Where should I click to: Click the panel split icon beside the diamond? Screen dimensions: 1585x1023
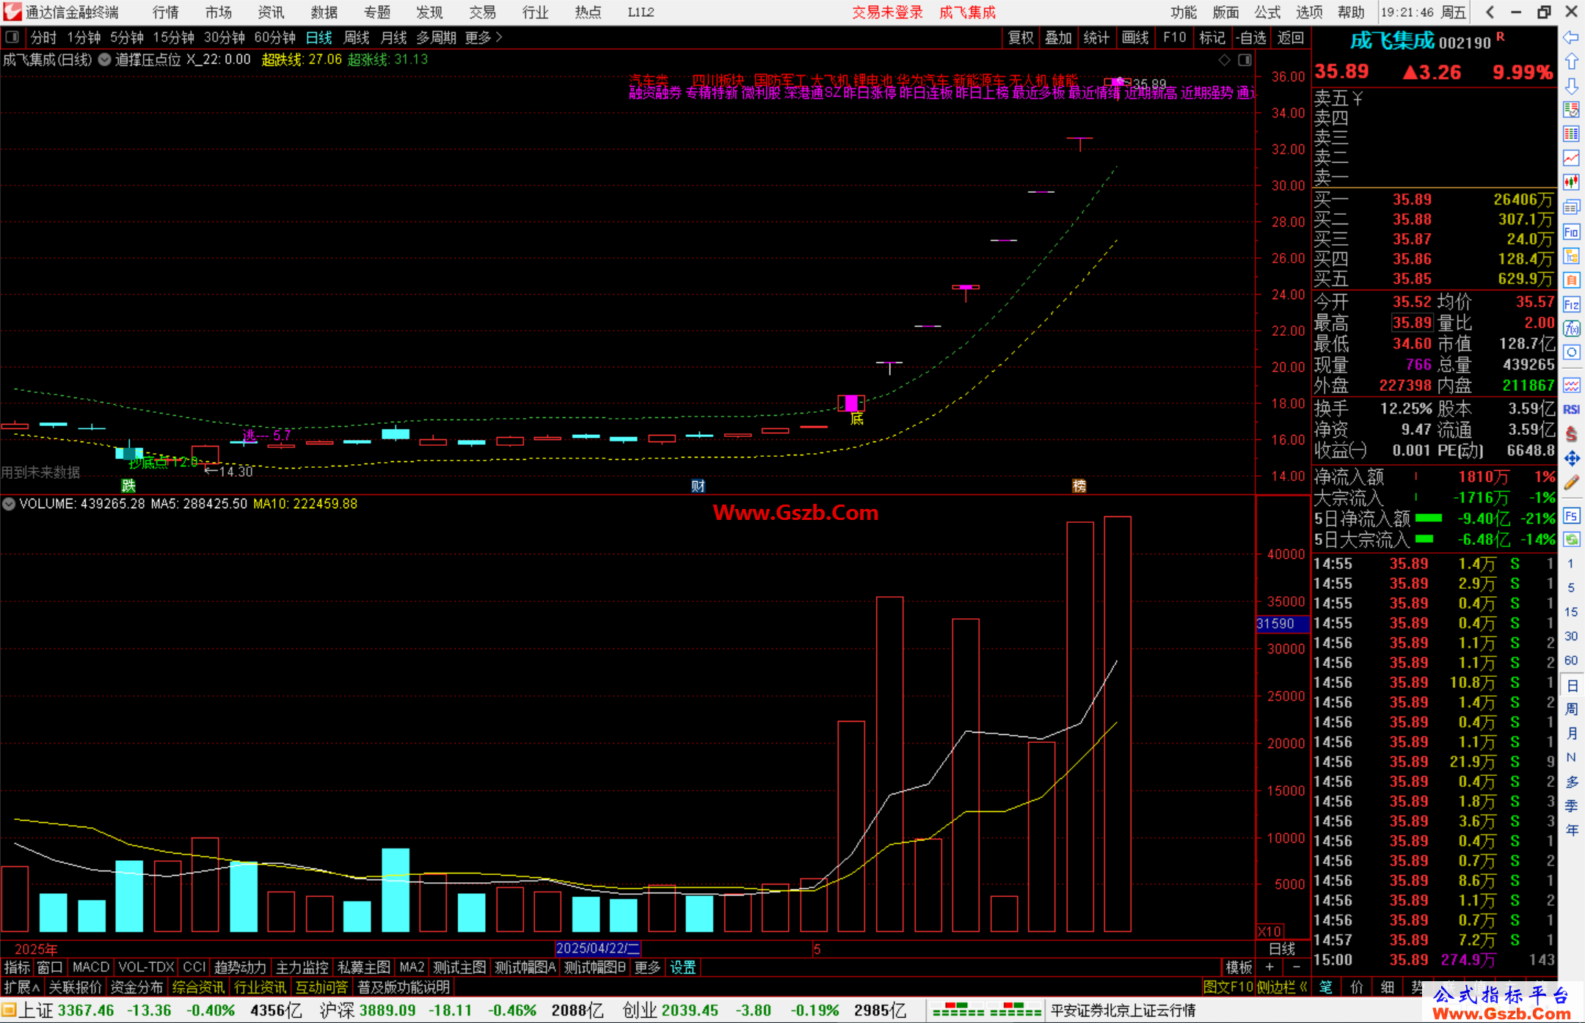1245,60
